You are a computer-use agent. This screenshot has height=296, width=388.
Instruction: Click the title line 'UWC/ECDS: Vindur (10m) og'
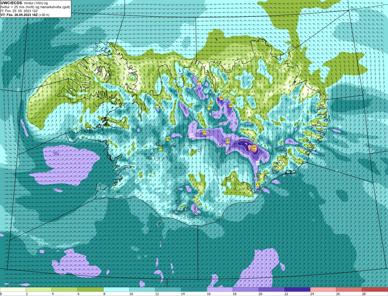point(24,3)
